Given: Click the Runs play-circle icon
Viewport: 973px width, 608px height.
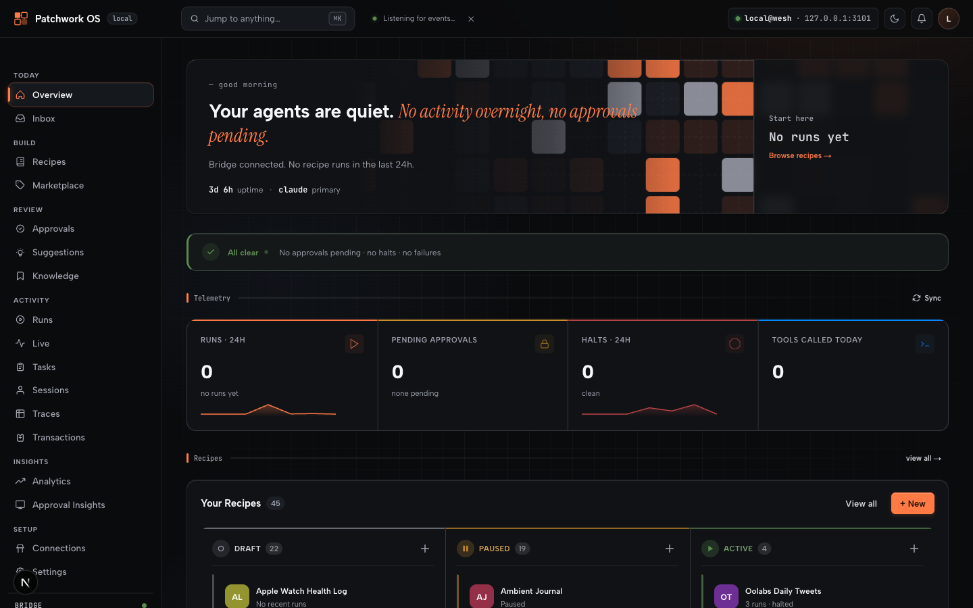Looking at the screenshot, I should [x=20, y=320].
